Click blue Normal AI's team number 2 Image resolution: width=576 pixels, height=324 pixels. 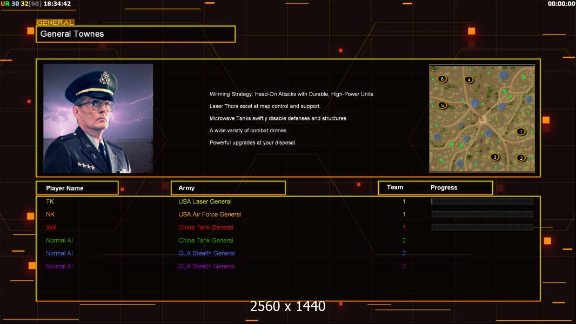tap(404, 253)
